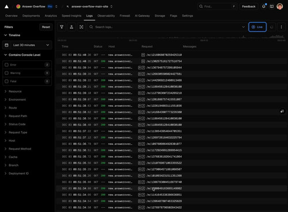Open the team switcher arrows next to Pro
288x212 pixels.
[x=56, y=6]
